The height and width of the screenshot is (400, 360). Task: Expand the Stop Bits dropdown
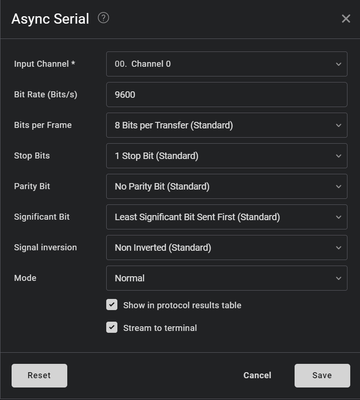pyautogui.click(x=227, y=156)
